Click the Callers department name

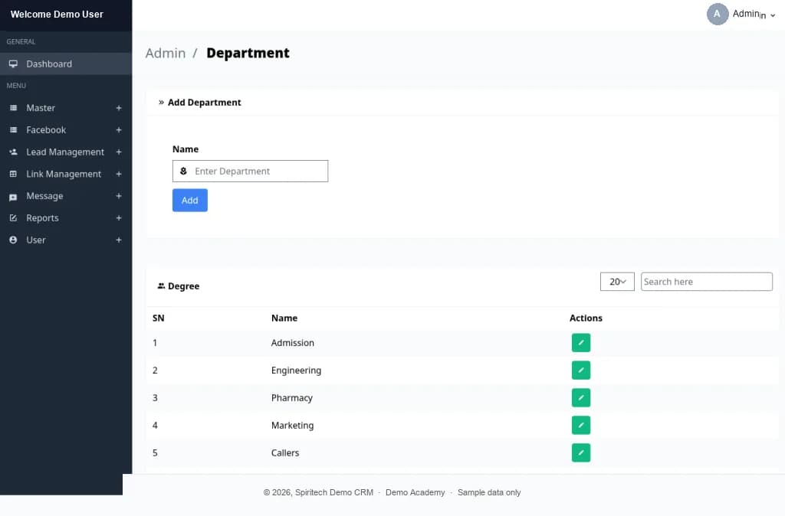[x=285, y=452]
